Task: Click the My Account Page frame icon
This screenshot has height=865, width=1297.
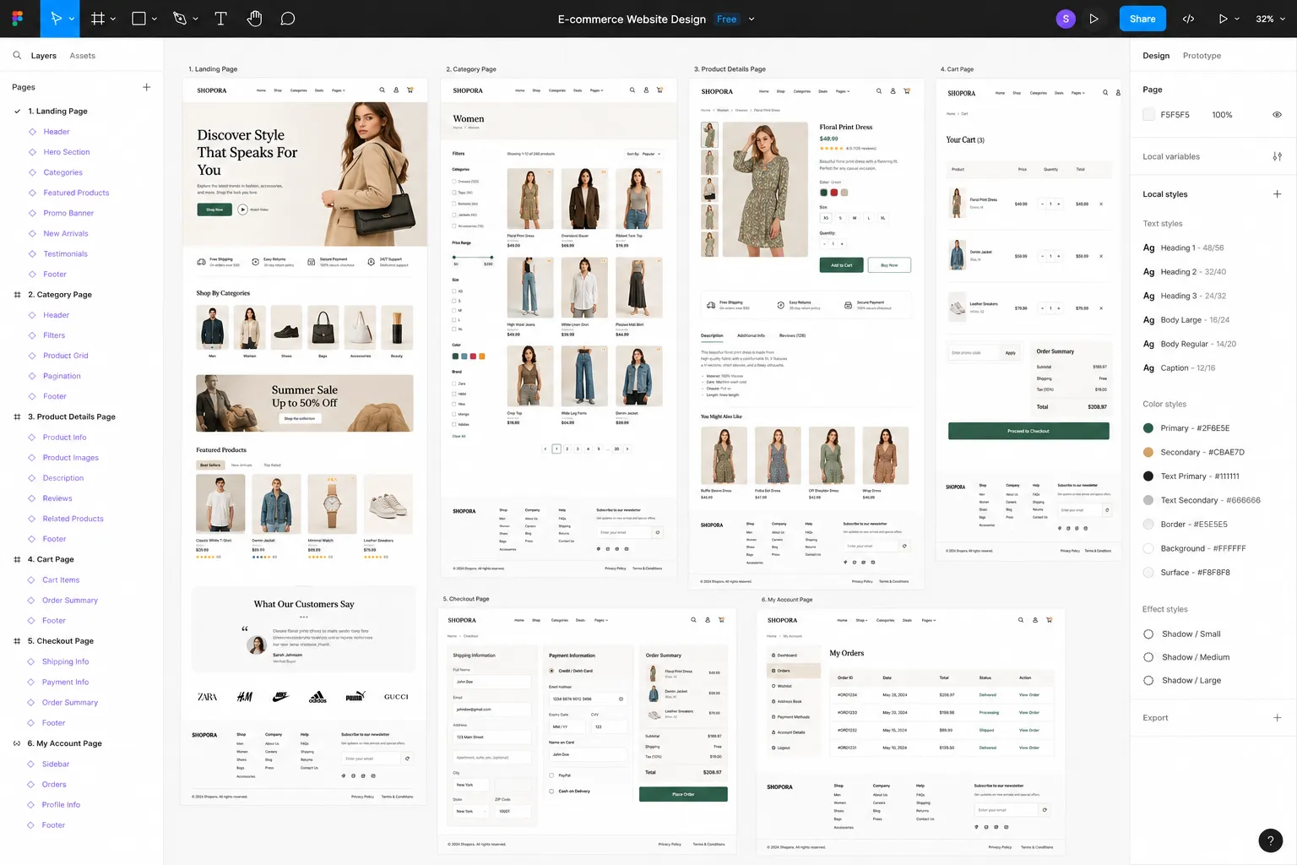Action: tap(17, 743)
